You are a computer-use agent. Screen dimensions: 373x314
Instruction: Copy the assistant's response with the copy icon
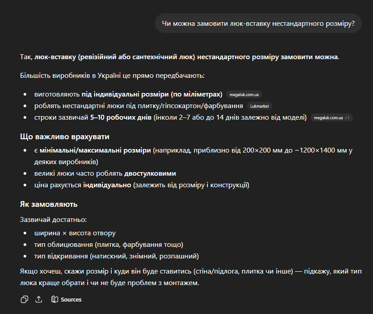[x=24, y=299]
